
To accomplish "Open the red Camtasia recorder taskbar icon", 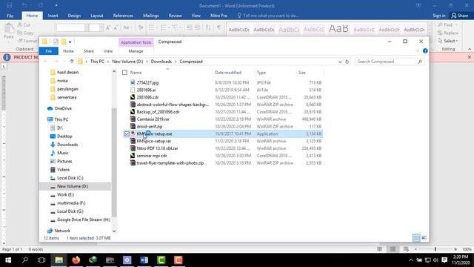I will [178, 260].
